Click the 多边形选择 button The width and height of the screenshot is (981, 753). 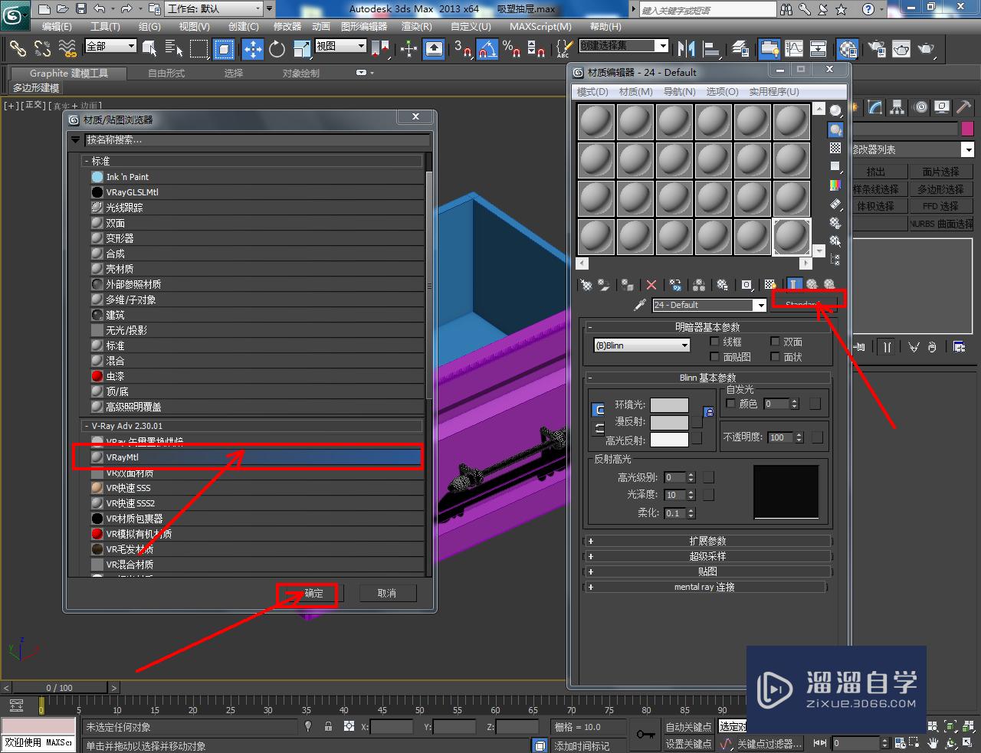pos(940,189)
